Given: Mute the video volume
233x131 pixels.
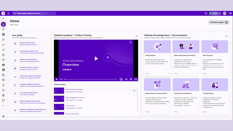Looking at the screenshot, I should pyautogui.click(x=126, y=79).
